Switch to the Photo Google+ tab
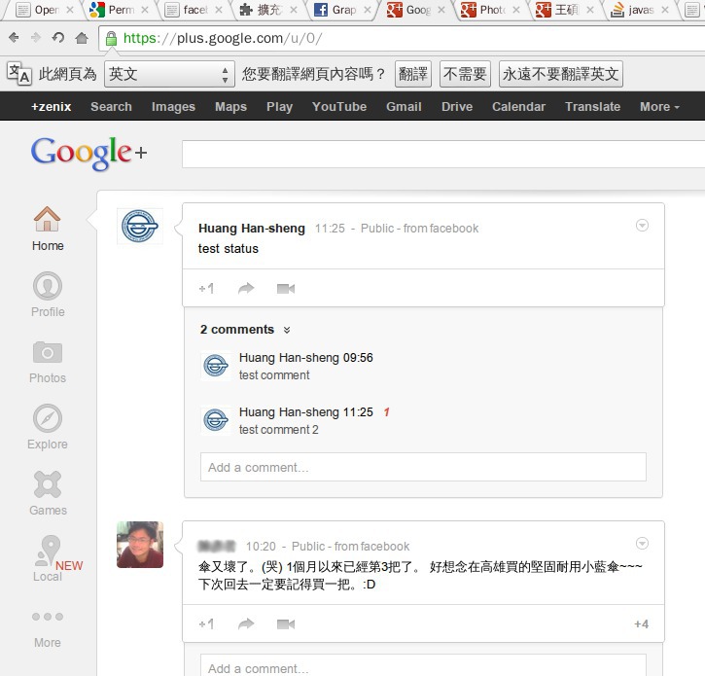705x676 pixels. pyautogui.click(x=491, y=10)
